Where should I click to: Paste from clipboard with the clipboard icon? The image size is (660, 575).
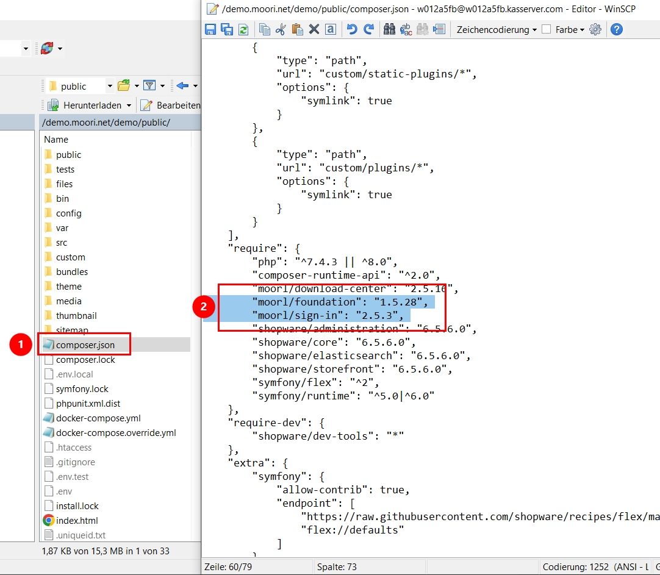[x=297, y=29]
